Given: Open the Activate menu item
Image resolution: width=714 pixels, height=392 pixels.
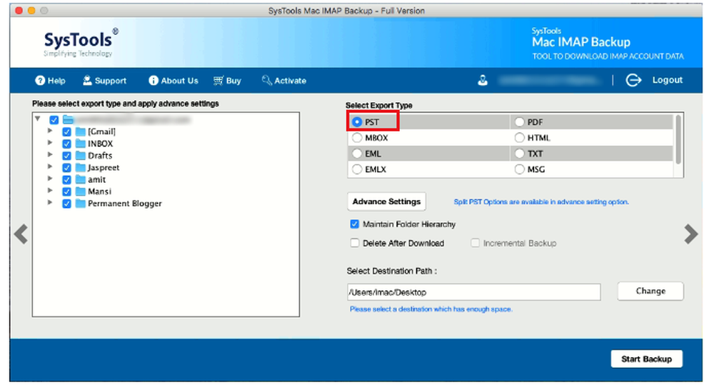Looking at the screenshot, I should (x=284, y=81).
